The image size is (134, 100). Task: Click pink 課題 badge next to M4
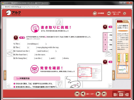point(110,27)
